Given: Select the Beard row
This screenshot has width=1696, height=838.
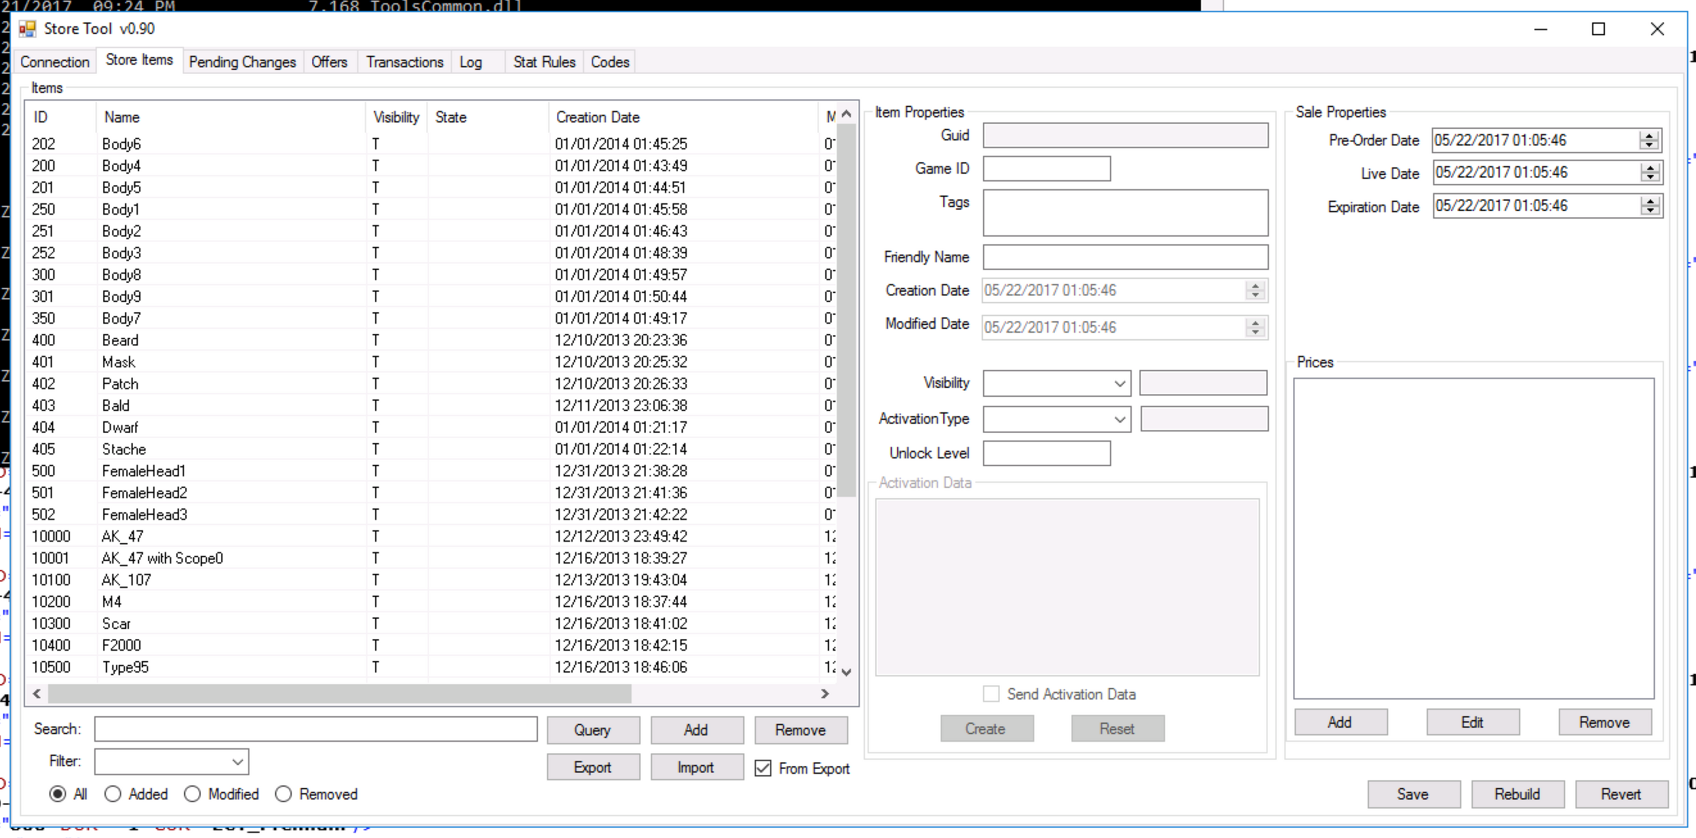Looking at the screenshot, I should coord(431,341).
